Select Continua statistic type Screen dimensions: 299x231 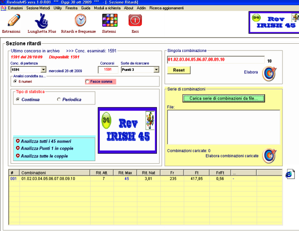pyautogui.click(x=18, y=99)
